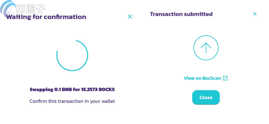Click the word submitted in right heading
The height and width of the screenshot is (124, 269).
198,14
